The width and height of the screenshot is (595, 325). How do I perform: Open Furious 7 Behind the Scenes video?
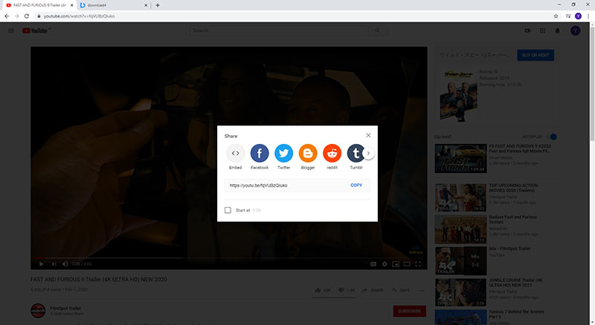tap(460, 318)
